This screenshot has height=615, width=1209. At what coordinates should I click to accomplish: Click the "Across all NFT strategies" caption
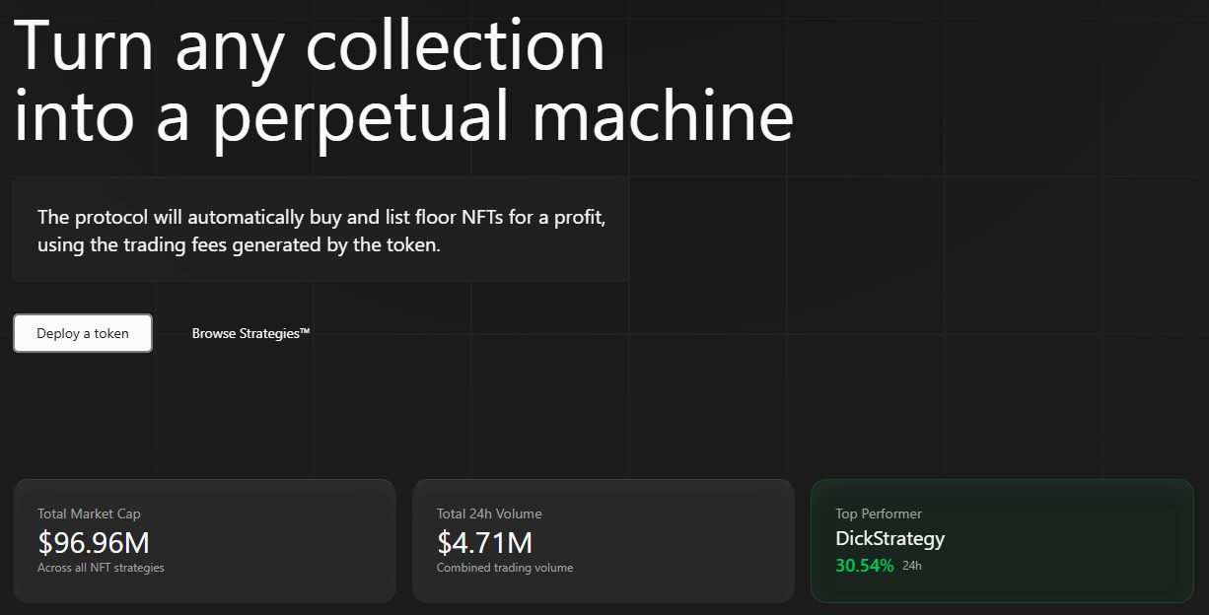[x=101, y=568]
